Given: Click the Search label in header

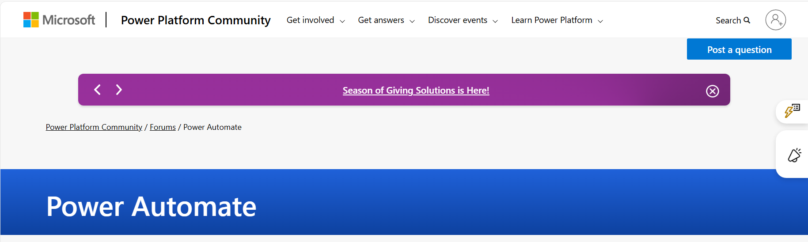Looking at the screenshot, I should 728,20.
